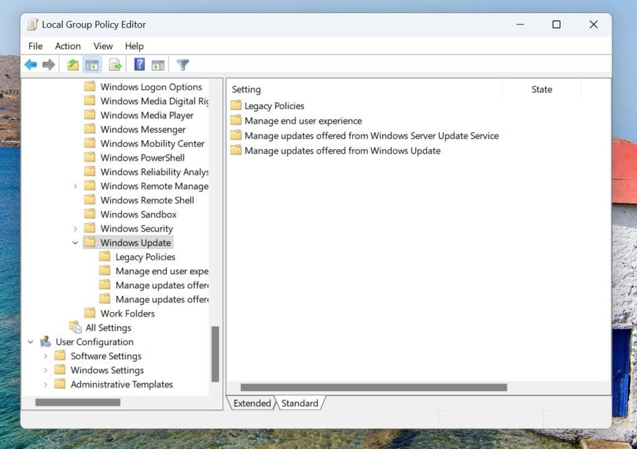
Task: Collapse the User Configuration node
Action: tap(30, 342)
